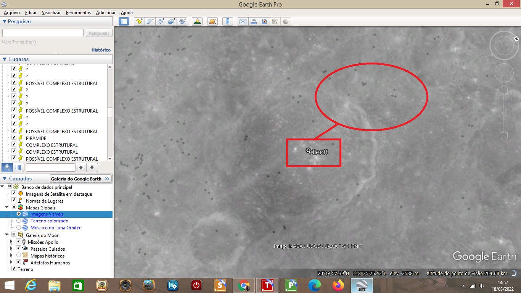Open Internet Explorer from the taskbar

(31, 285)
